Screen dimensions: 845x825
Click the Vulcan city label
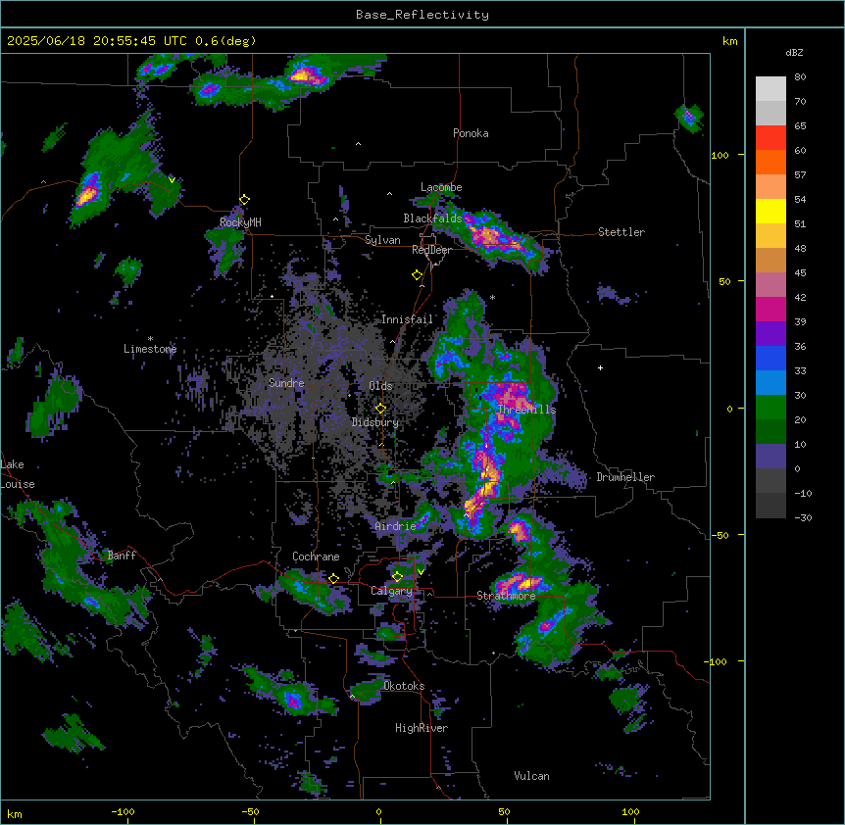(x=532, y=776)
